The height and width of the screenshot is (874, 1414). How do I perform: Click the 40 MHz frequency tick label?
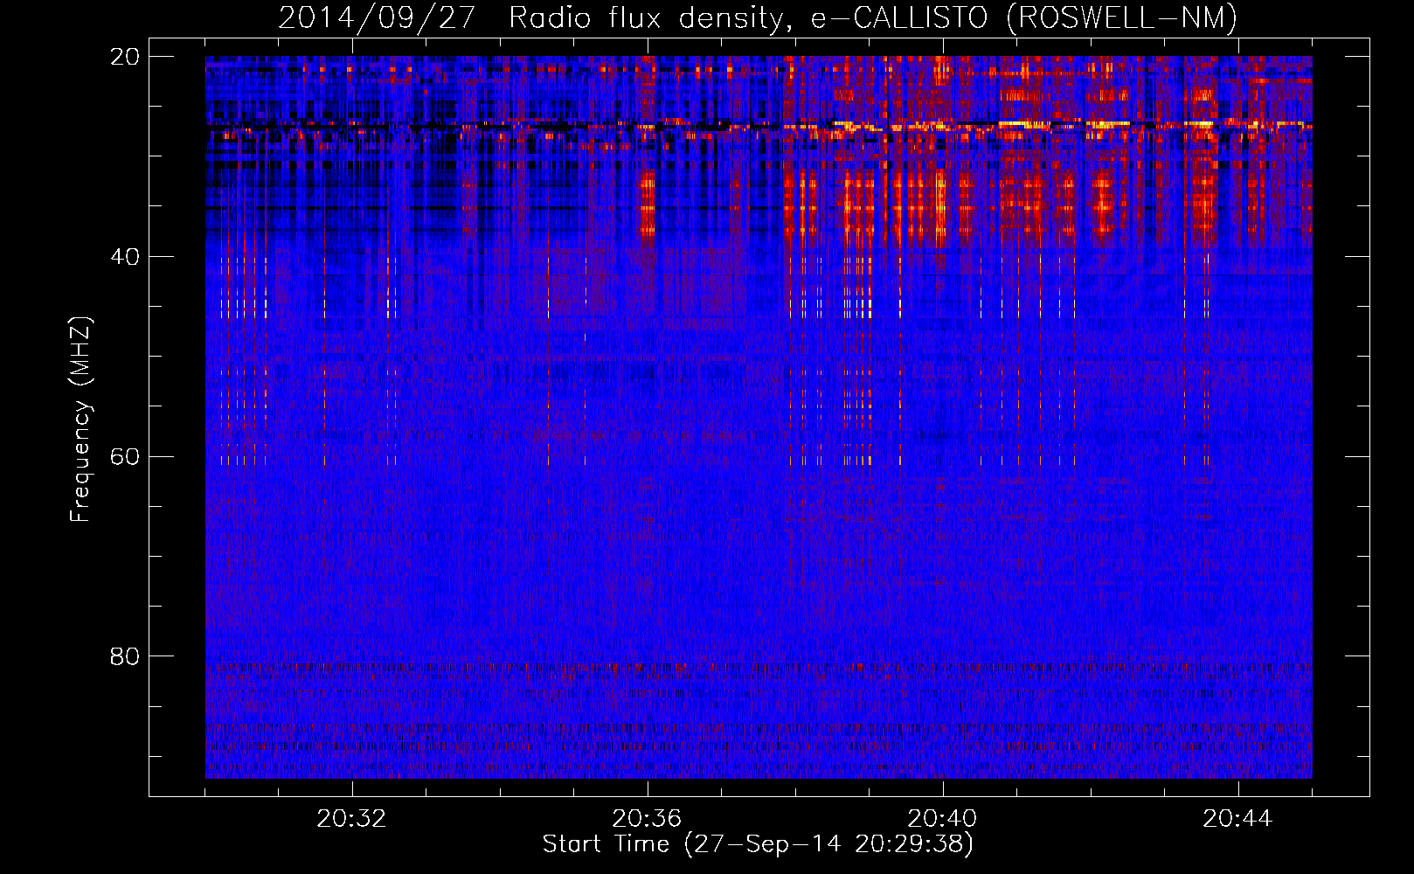pyautogui.click(x=125, y=257)
